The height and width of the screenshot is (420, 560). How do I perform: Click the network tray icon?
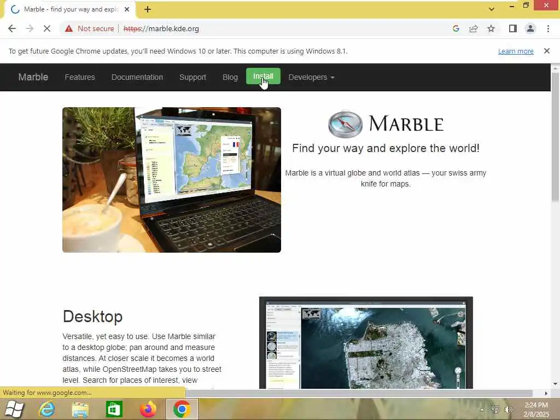(x=495, y=410)
